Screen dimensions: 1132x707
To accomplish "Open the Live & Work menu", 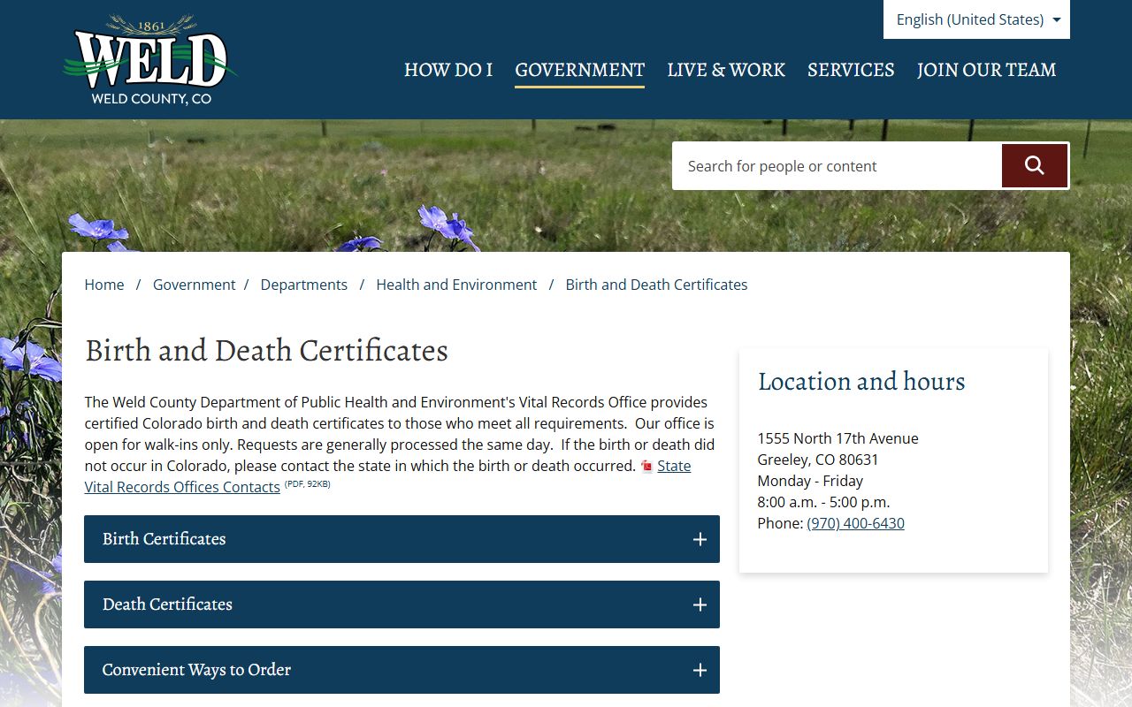I will pos(726,70).
